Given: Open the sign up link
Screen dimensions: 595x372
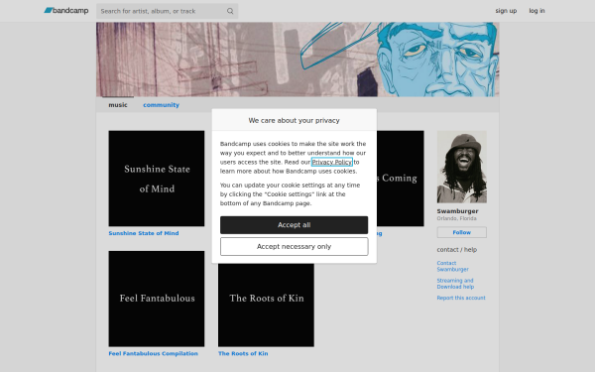Looking at the screenshot, I should 506,11.
